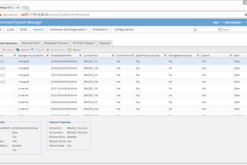Open the Is Home Port column filter
The height and width of the screenshot is (165, 247).
point(133,55)
